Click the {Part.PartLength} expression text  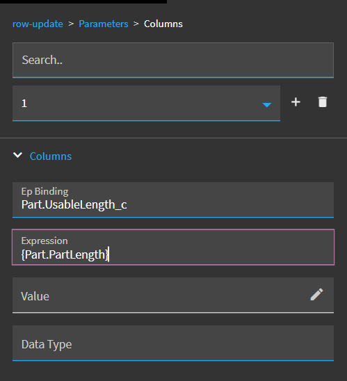point(65,254)
